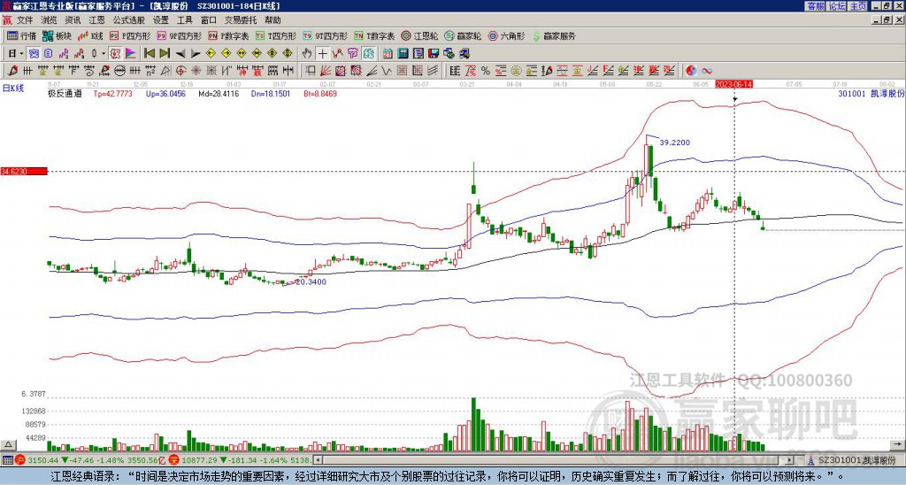Image resolution: width=906 pixels, height=485 pixels.
Task: Open the 工具 menu
Action: (x=184, y=20)
